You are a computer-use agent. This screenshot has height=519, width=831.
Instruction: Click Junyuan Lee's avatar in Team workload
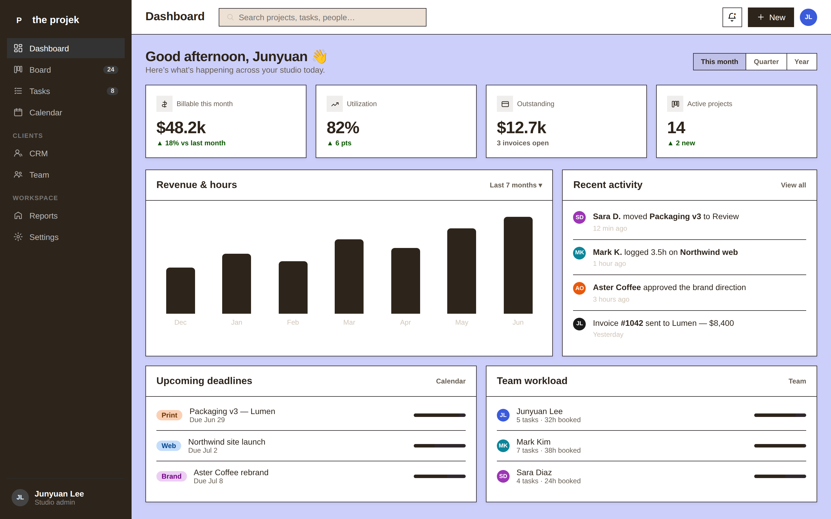pos(503,415)
